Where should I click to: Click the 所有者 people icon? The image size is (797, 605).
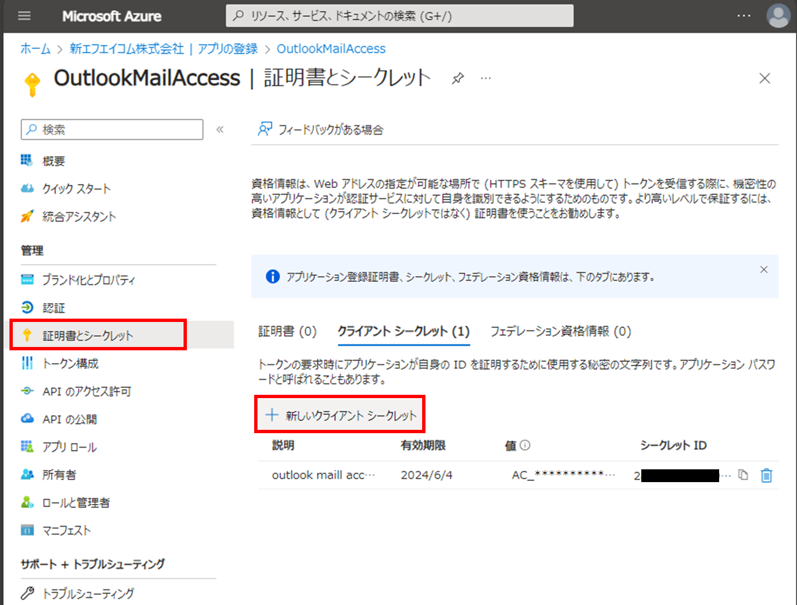tap(27, 474)
